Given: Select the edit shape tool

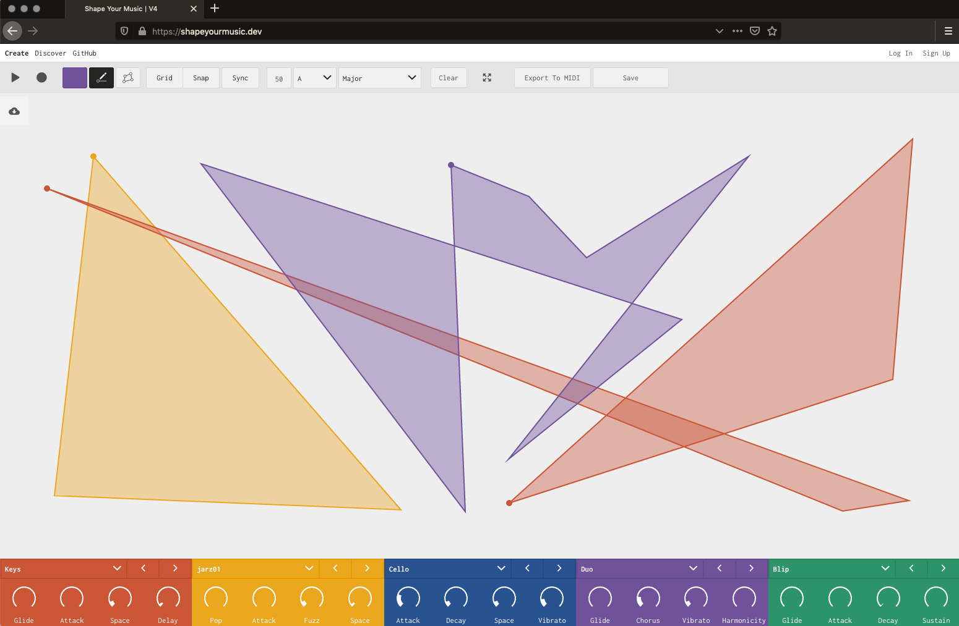Looking at the screenshot, I should [x=128, y=78].
